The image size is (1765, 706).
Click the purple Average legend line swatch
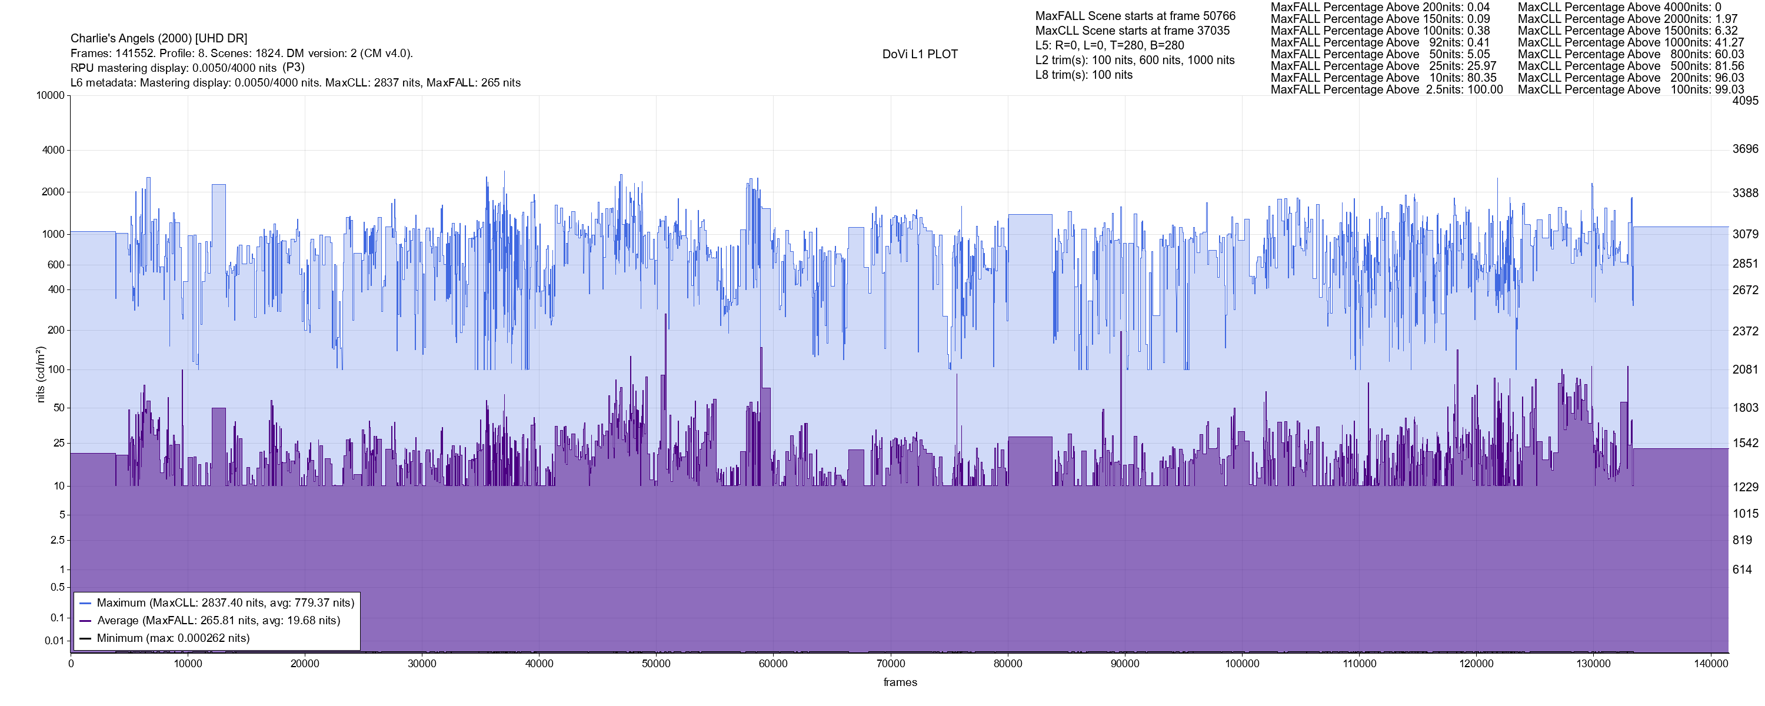click(86, 621)
